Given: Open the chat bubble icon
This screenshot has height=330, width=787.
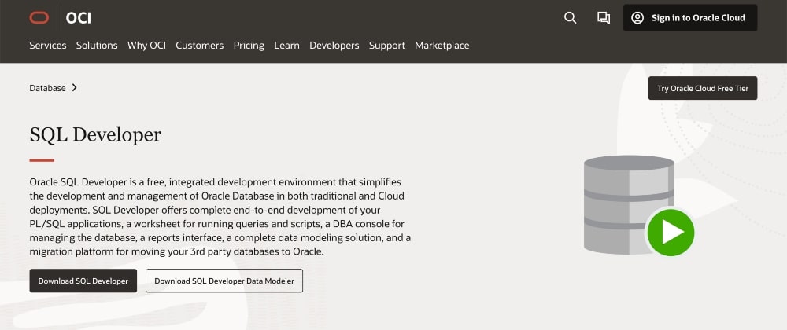Looking at the screenshot, I should coord(604,18).
